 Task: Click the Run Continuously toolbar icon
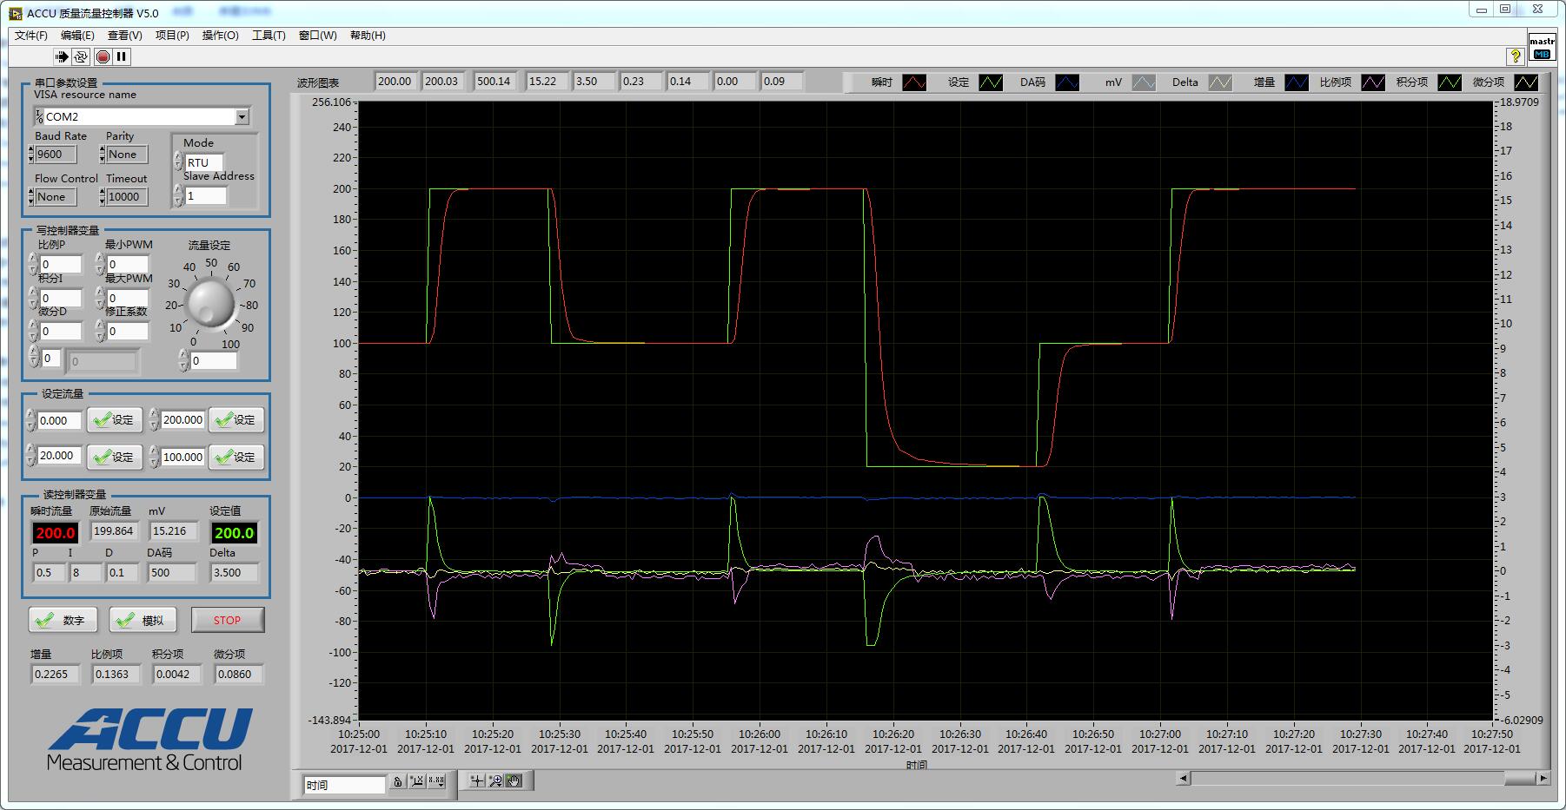click(x=81, y=56)
